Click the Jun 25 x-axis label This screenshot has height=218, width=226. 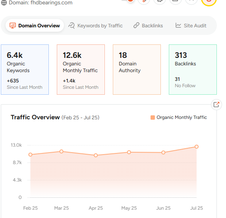pyautogui.click(x=163, y=208)
